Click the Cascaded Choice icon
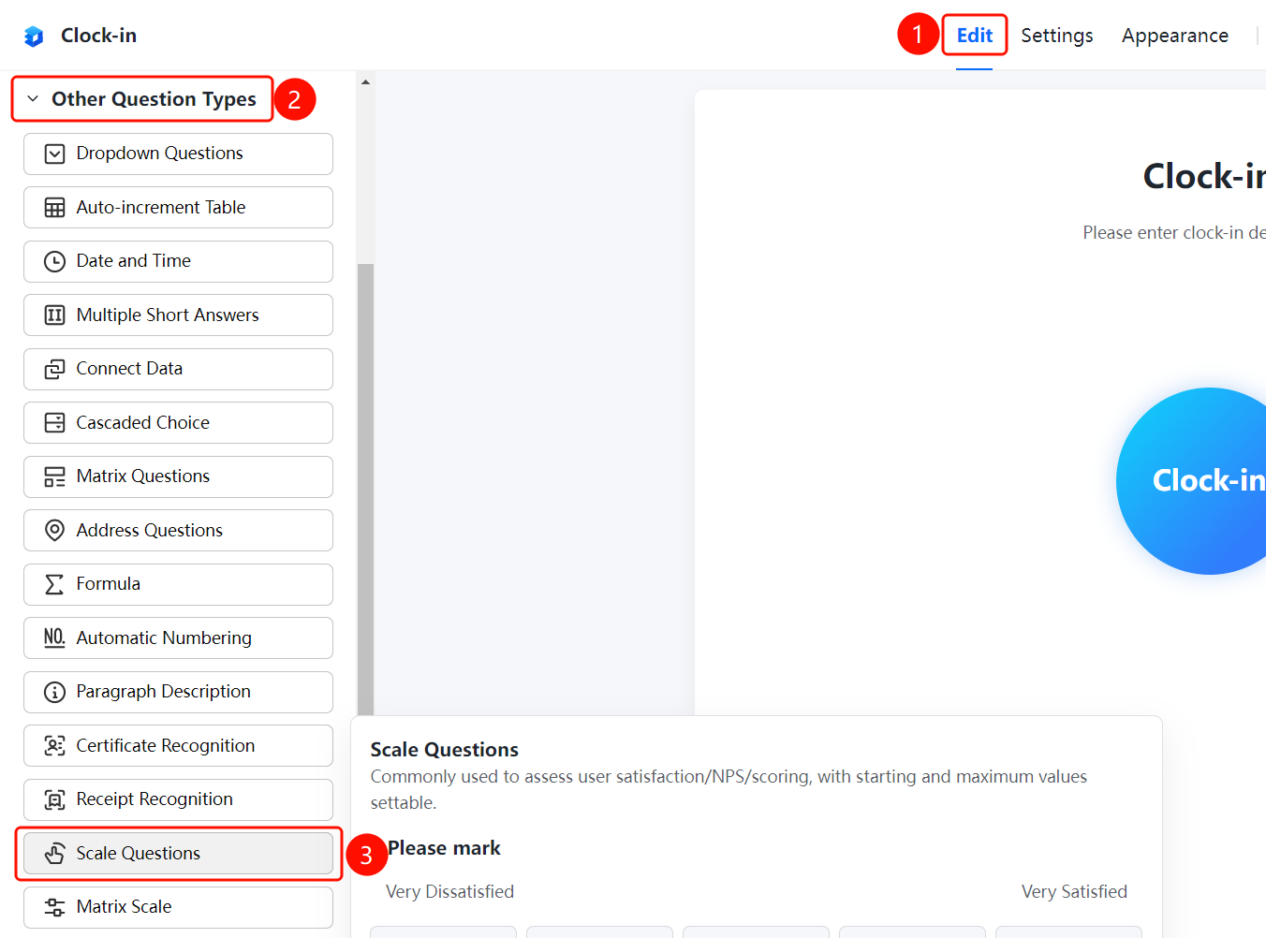This screenshot has width=1266, height=938. click(55, 423)
